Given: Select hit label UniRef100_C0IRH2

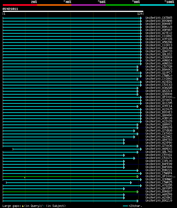Looking at the screenshot, I should pos(159,36).
